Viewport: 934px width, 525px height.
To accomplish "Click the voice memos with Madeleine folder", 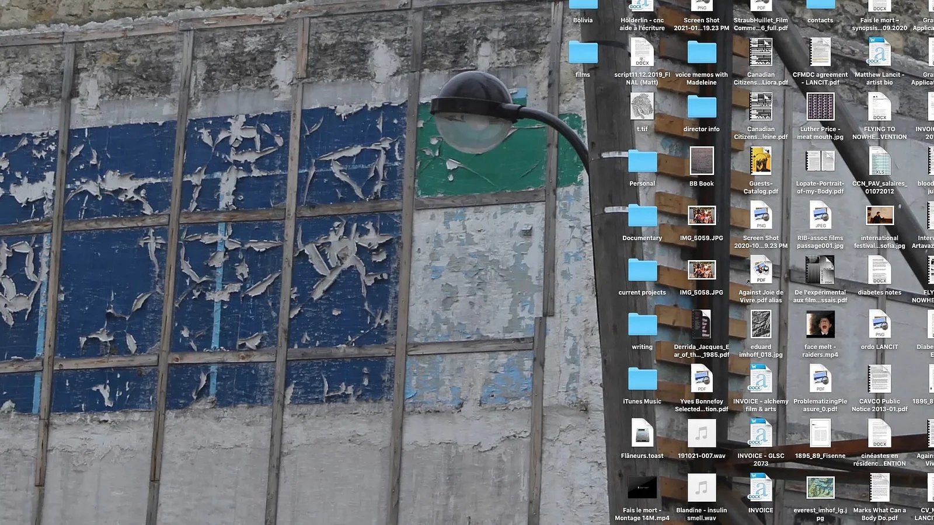I will point(701,53).
